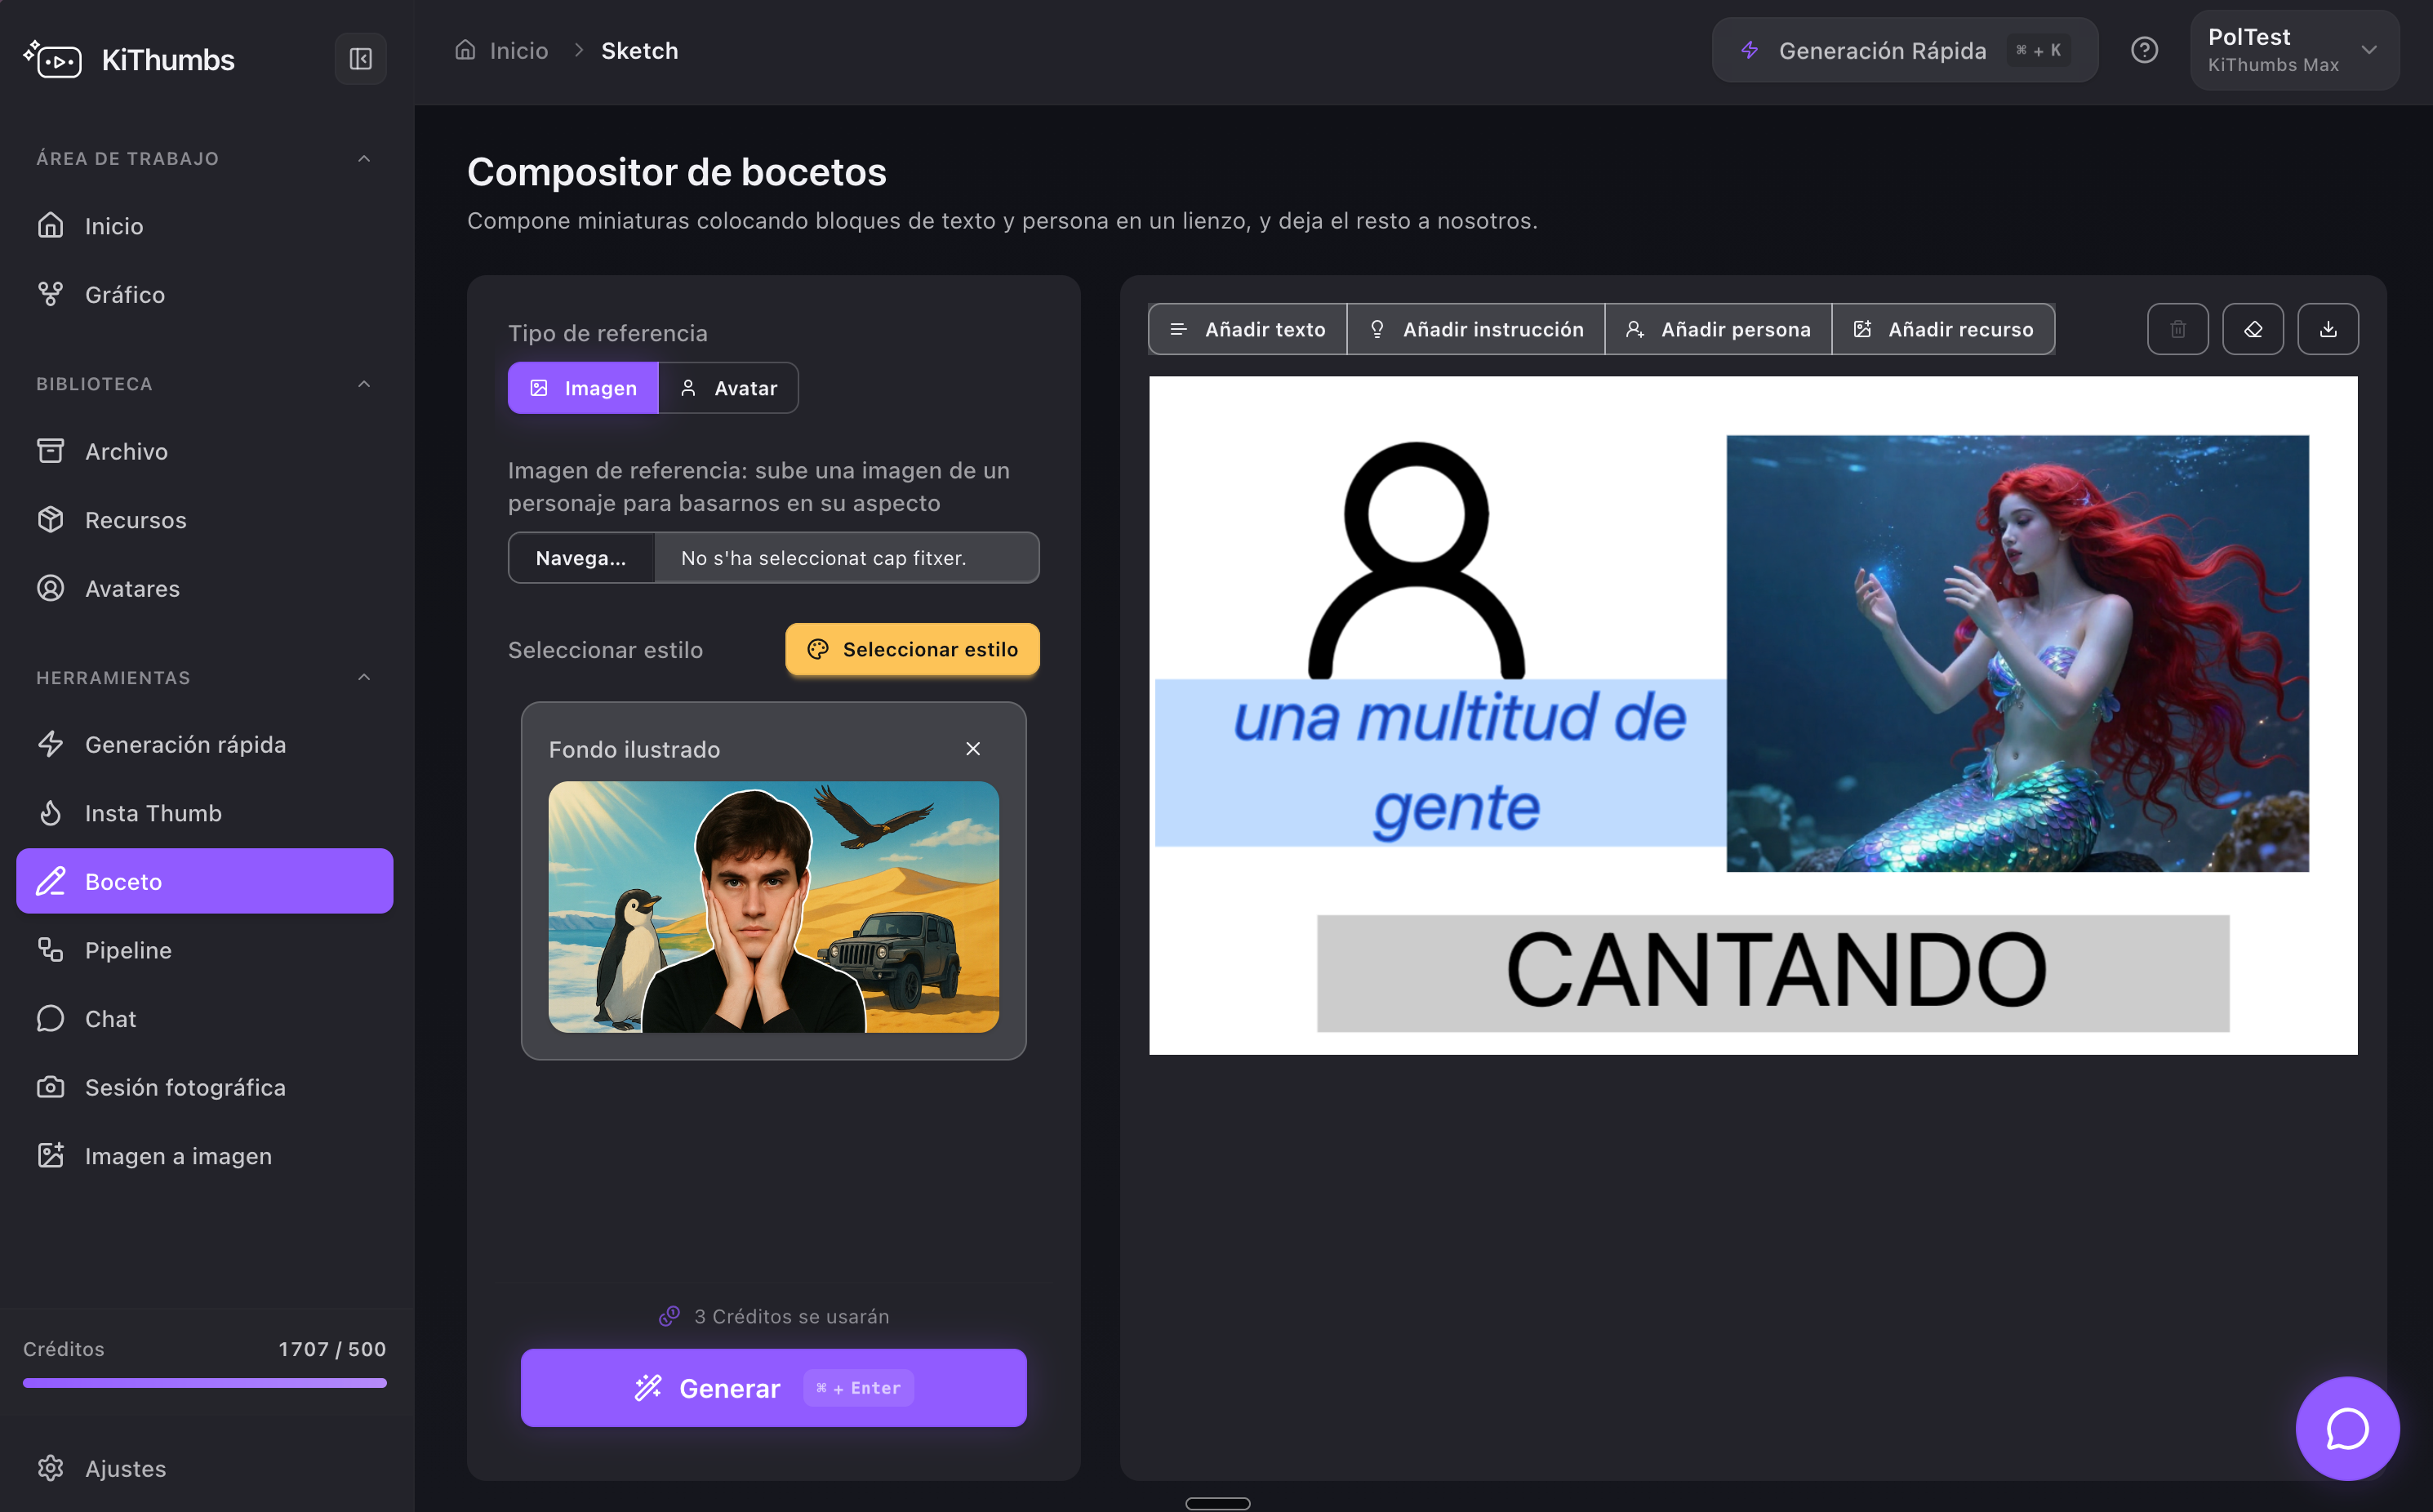Open Ajustes settings
Image resolution: width=2433 pixels, height=1512 pixels.
point(205,1468)
